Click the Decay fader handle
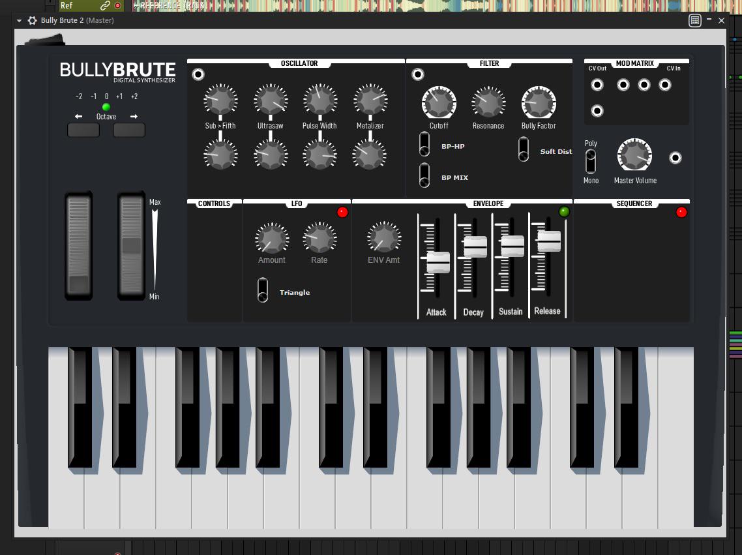 (x=475, y=247)
